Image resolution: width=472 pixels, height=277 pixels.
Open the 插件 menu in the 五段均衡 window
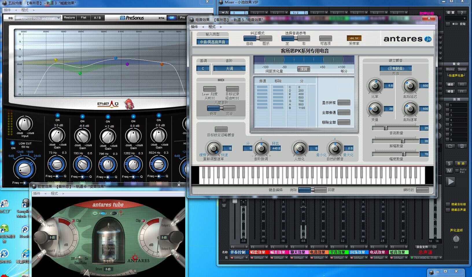click(x=7, y=10)
